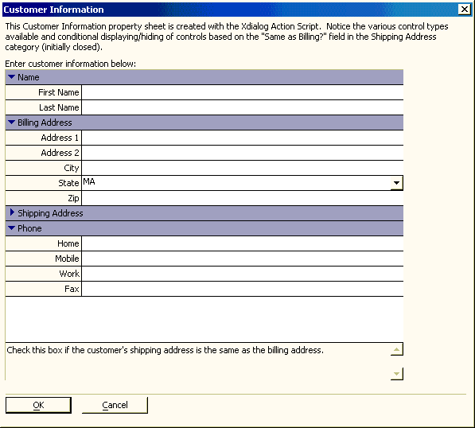Click the description scroll down arrow
Screen dimensions: 475x428
pyautogui.click(x=396, y=374)
